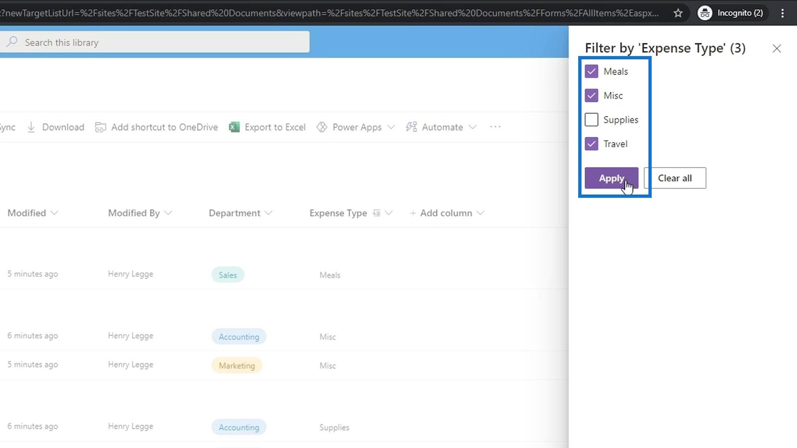
Task: Click the Accounting tag in the Supplies row
Action: click(239, 427)
